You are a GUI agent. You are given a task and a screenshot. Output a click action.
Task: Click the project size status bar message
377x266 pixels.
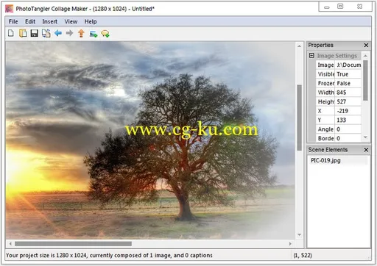(109, 256)
